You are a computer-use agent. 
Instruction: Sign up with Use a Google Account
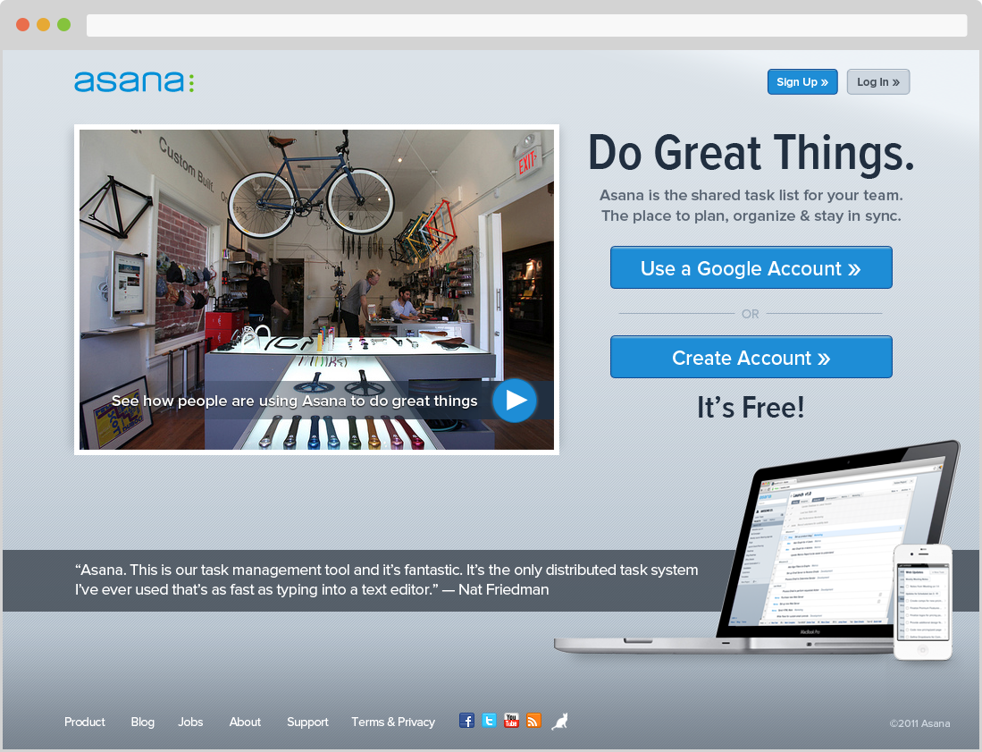tap(751, 267)
